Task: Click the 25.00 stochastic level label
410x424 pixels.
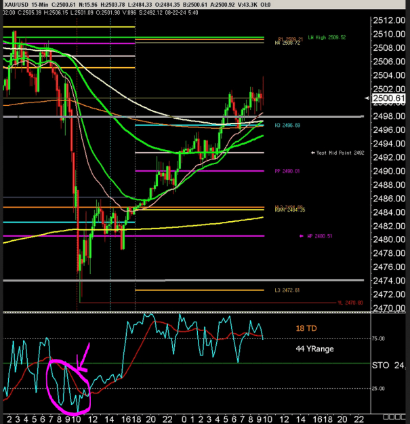Action: coord(378,389)
